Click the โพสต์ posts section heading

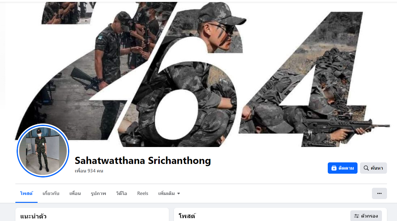pos(187,216)
